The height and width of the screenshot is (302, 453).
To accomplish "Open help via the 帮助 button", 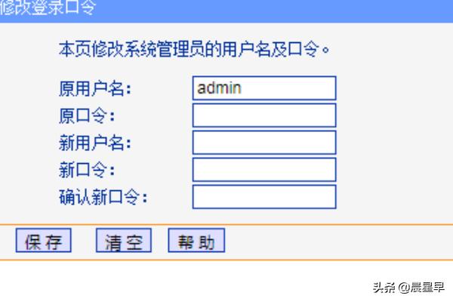I will click(x=196, y=242).
